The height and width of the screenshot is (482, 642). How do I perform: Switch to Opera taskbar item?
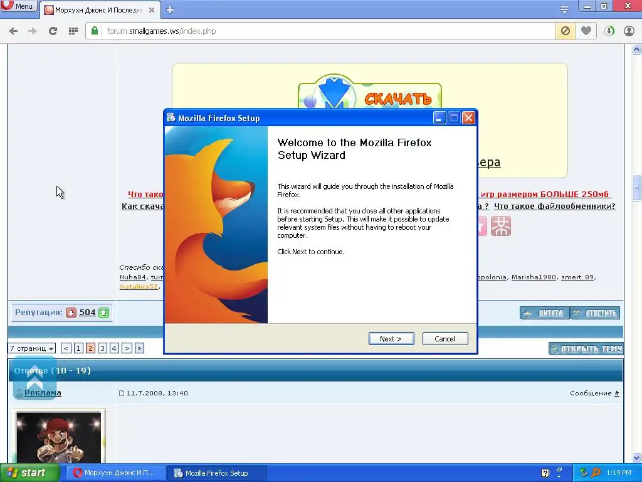click(115, 473)
